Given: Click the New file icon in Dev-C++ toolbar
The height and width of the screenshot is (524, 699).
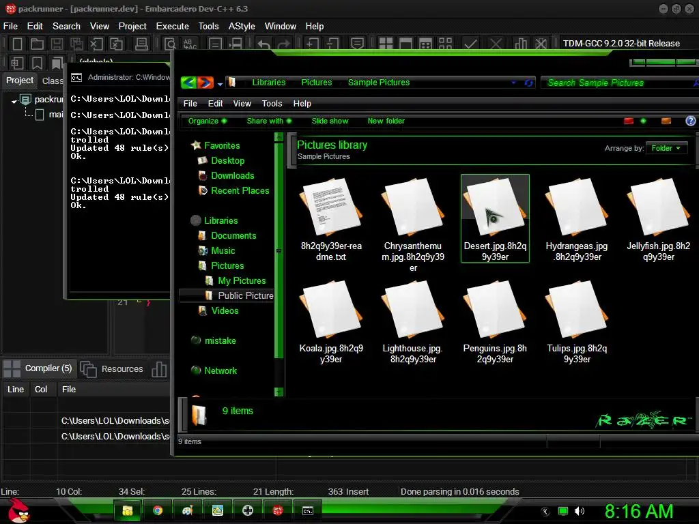Looking at the screenshot, I should pyautogui.click(x=17, y=44).
